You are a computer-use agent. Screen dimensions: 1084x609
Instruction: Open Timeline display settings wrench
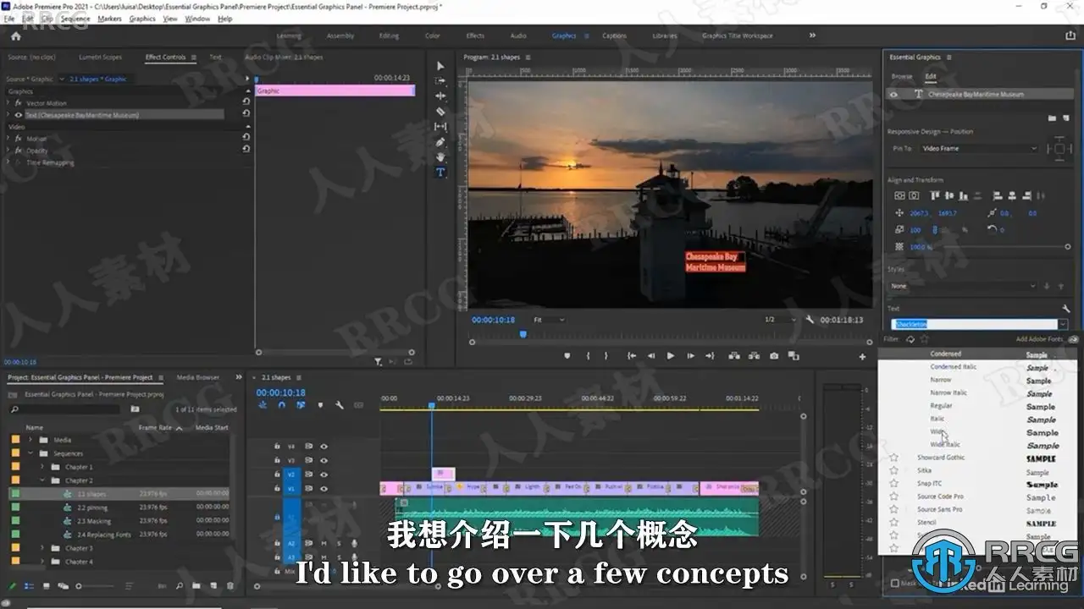[x=339, y=405]
